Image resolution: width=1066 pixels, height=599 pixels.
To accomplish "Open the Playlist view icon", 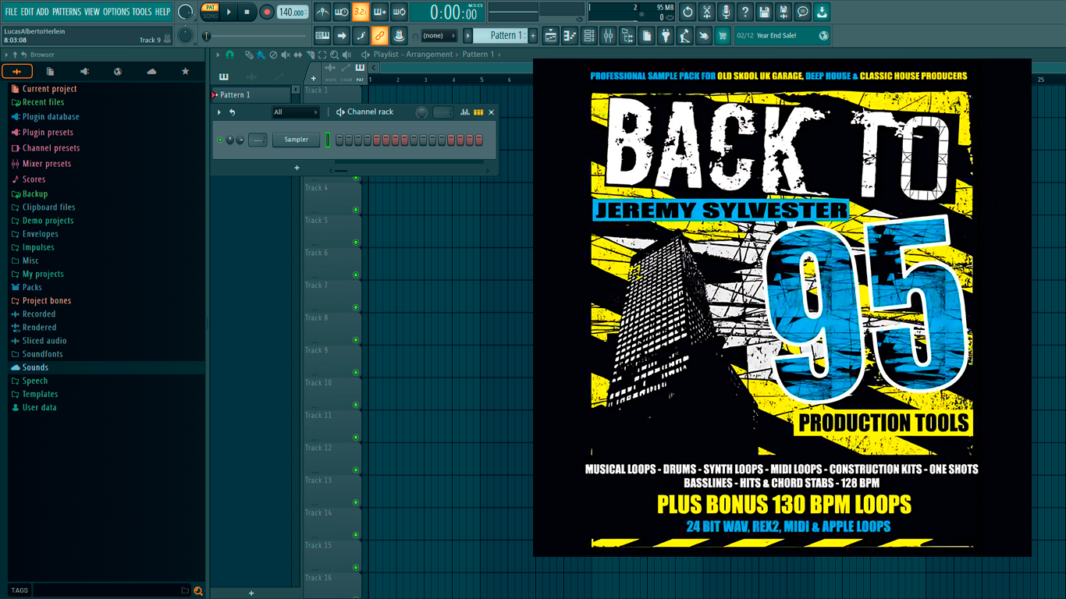I will coord(551,35).
